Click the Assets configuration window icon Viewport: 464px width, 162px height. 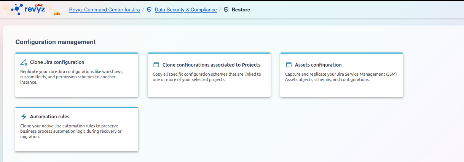pos(289,65)
